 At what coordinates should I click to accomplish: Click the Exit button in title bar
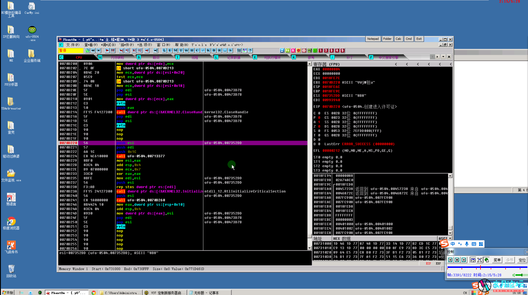pos(419,39)
